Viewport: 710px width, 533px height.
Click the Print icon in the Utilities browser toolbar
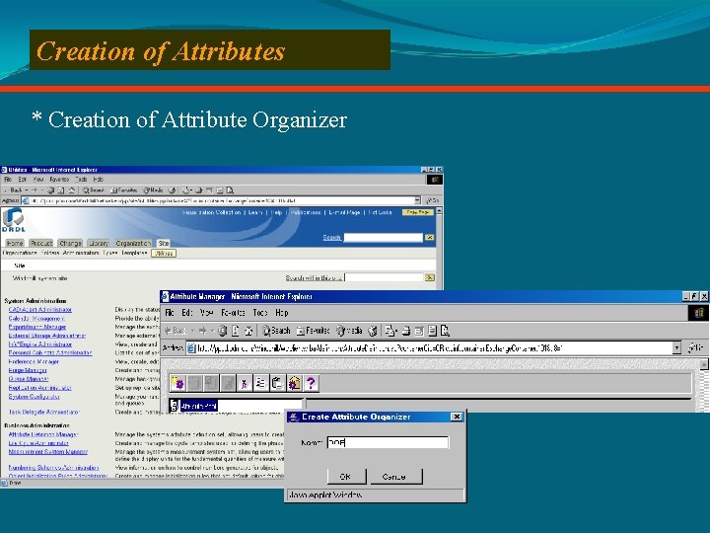pos(198,190)
